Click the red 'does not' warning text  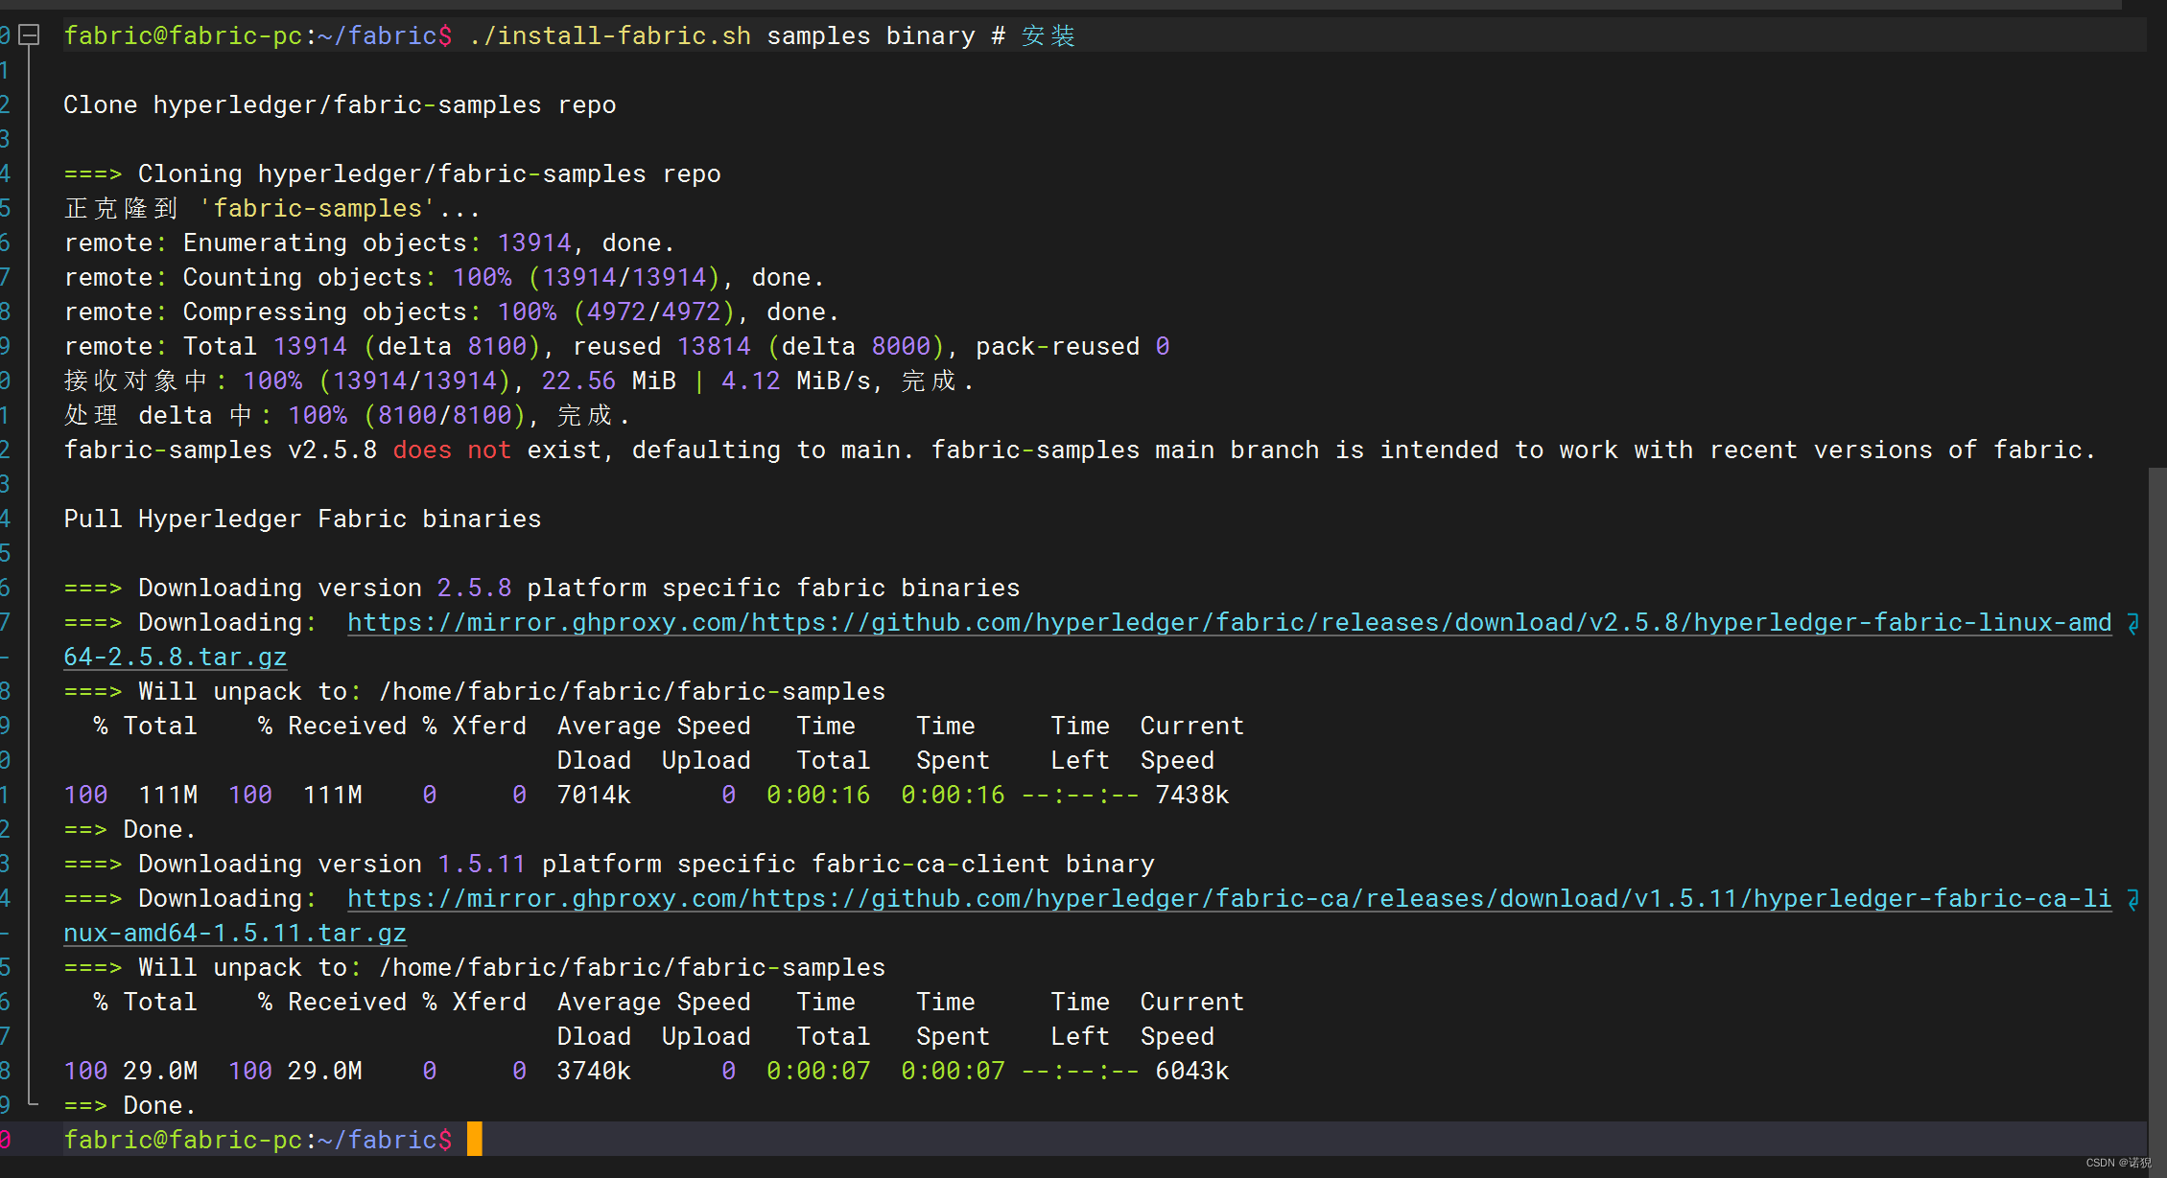coord(451,450)
